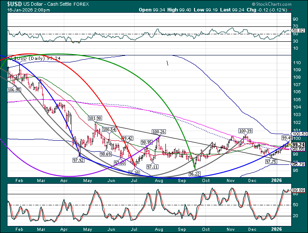
Task: Click the 95.79 right-axis value tag
Action: [x=299, y=164]
